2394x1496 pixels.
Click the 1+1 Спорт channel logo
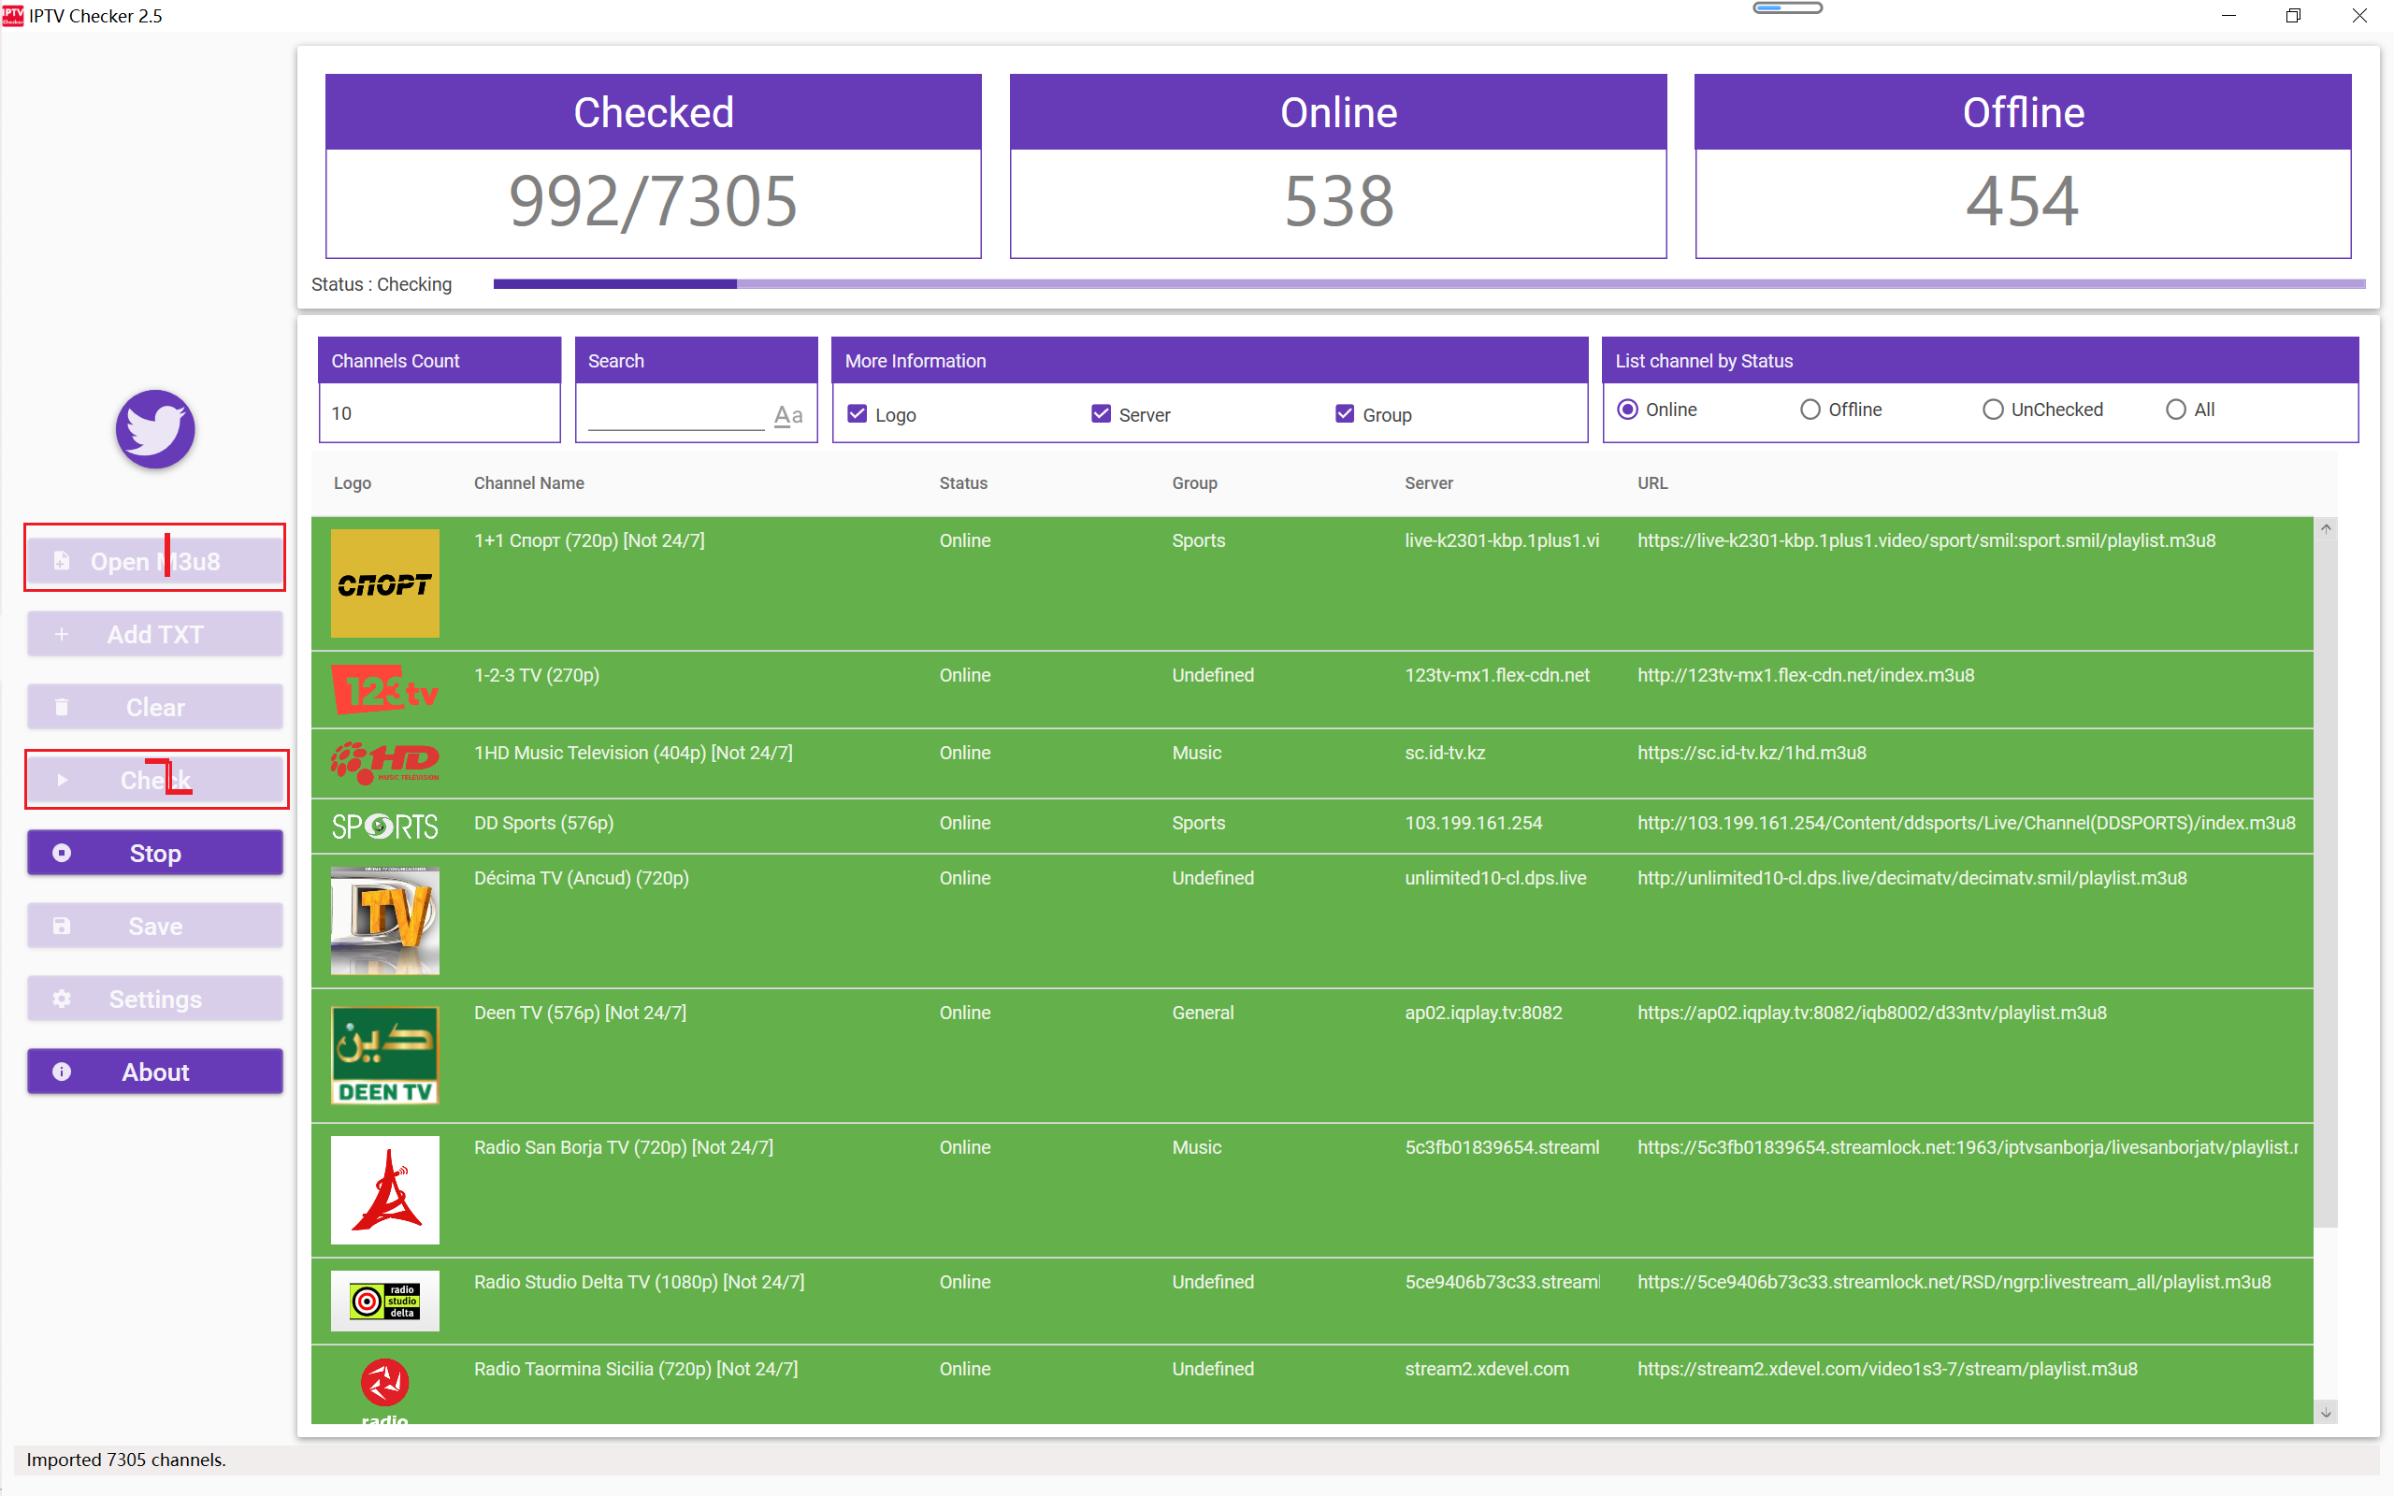(385, 583)
